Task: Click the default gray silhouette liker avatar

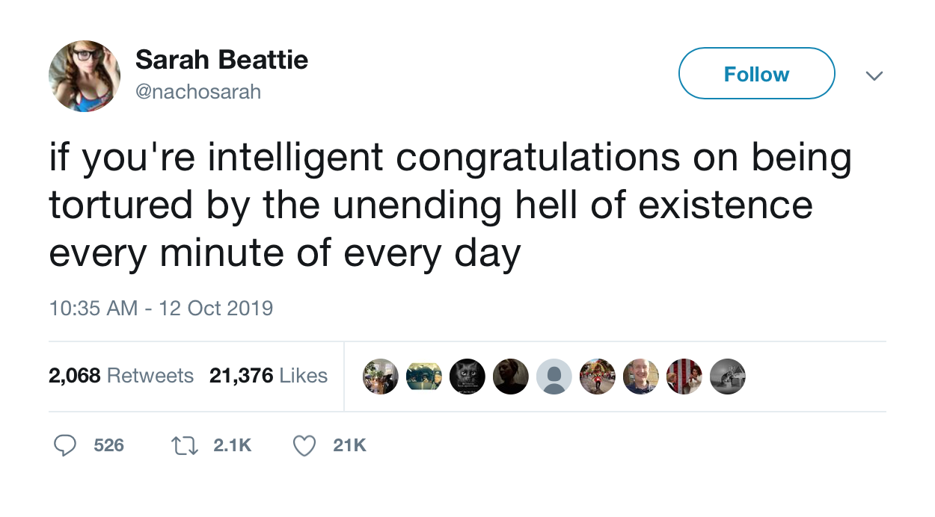Action: click(x=554, y=376)
